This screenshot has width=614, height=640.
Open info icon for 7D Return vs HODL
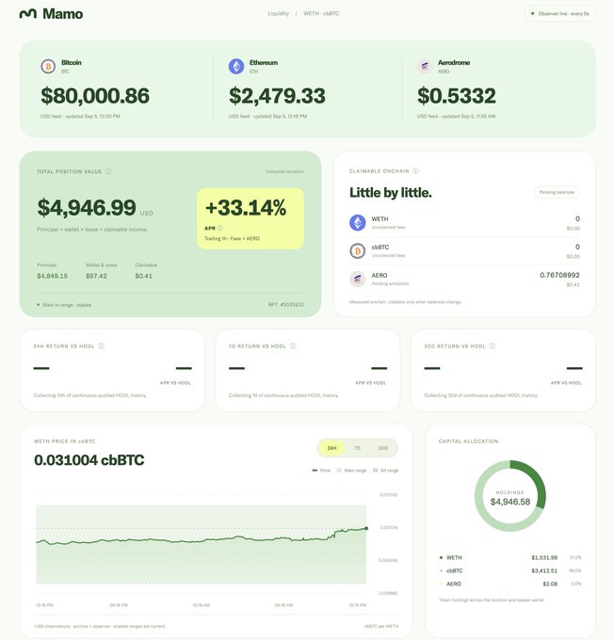tap(293, 346)
